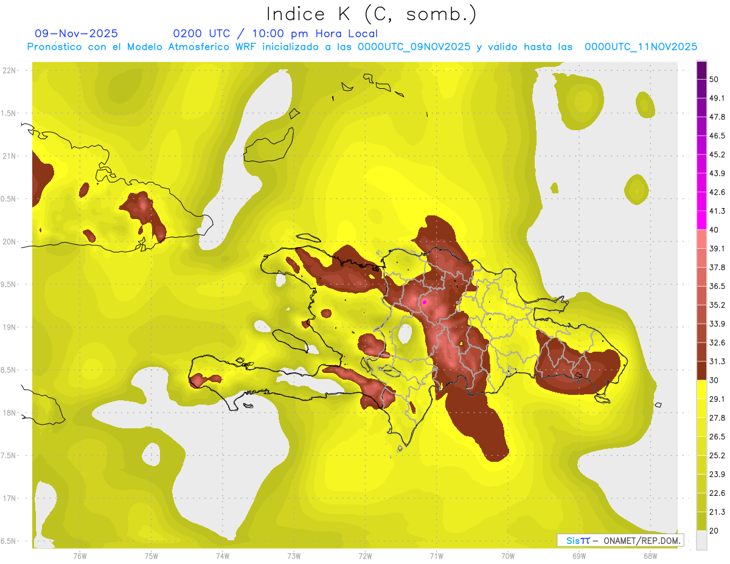Viewport: 730px width, 564px height.
Task: Pick the dark brown swatch between 30 and 31.3
Action: 701,371
